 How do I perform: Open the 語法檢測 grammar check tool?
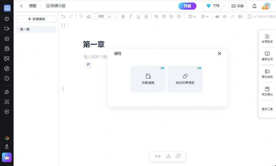tap(267, 74)
